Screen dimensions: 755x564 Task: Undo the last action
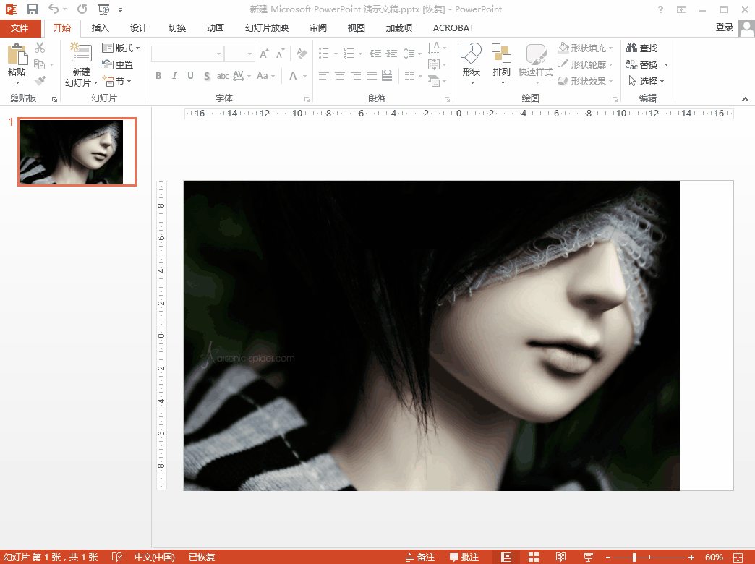pyautogui.click(x=54, y=9)
